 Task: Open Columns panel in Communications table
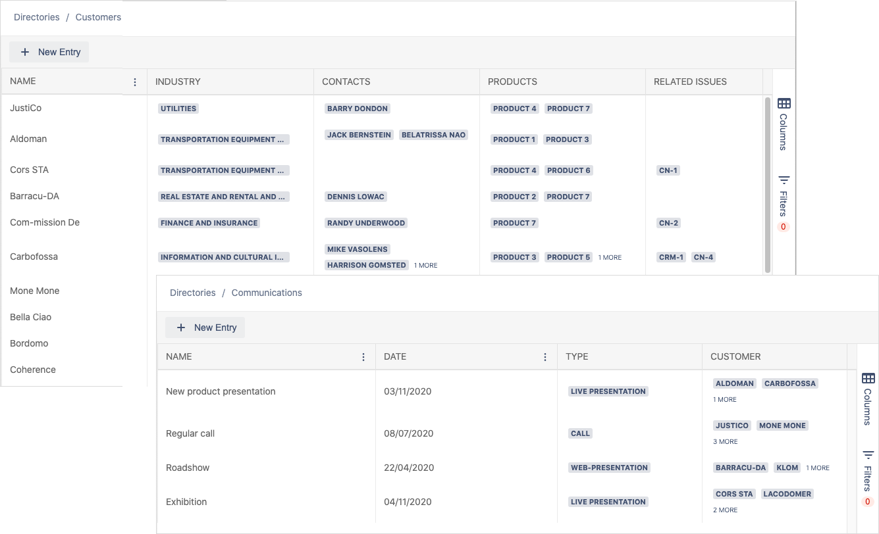tap(868, 399)
